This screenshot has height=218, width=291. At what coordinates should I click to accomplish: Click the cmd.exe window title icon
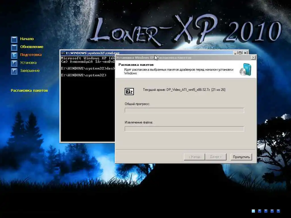point(63,53)
